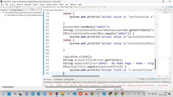The image size is (173, 97).
Task: Click the Writable status bar field
Action: point(79,89)
